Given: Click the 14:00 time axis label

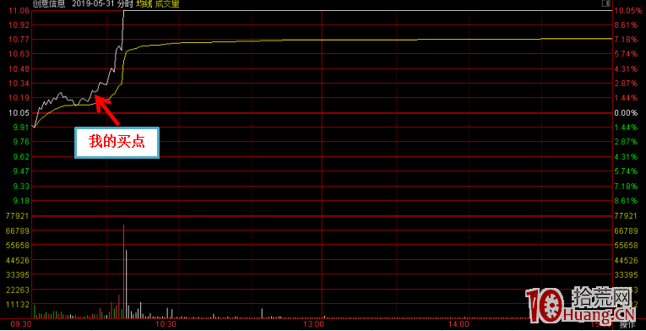Looking at the screenshot, I should coord(459,325).
